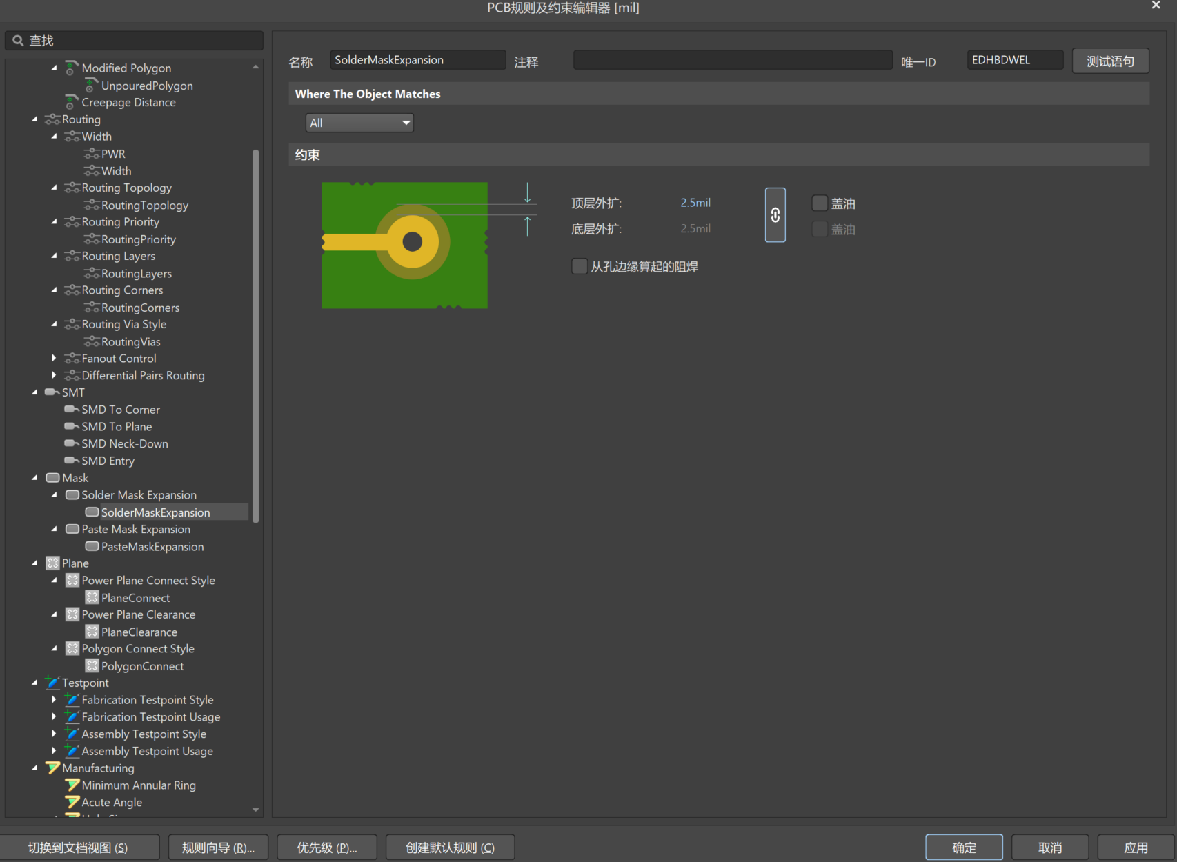
Task: Click the 注释 comment input field
Action: (731, 60)
